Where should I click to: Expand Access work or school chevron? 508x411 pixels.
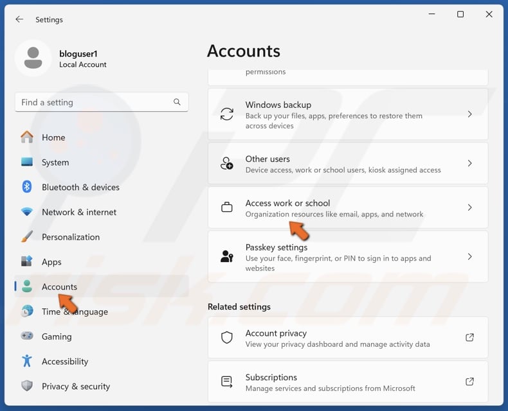click(470, 207)
